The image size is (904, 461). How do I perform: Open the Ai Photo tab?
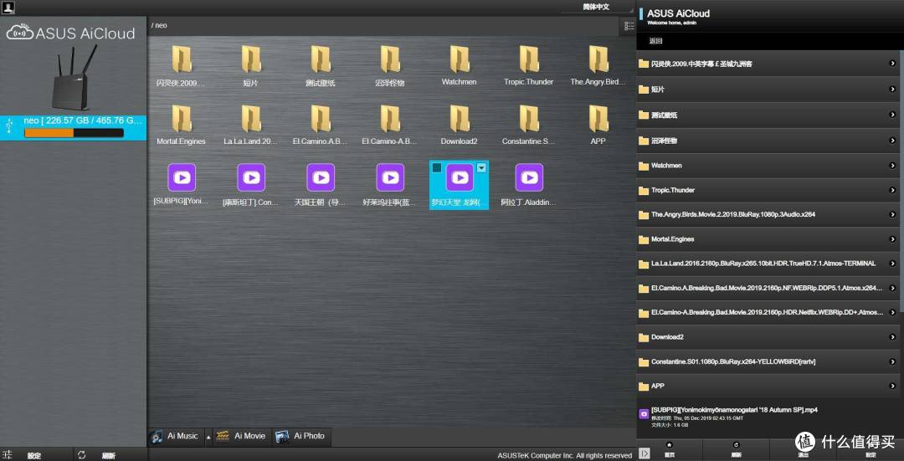click(301, 436)
